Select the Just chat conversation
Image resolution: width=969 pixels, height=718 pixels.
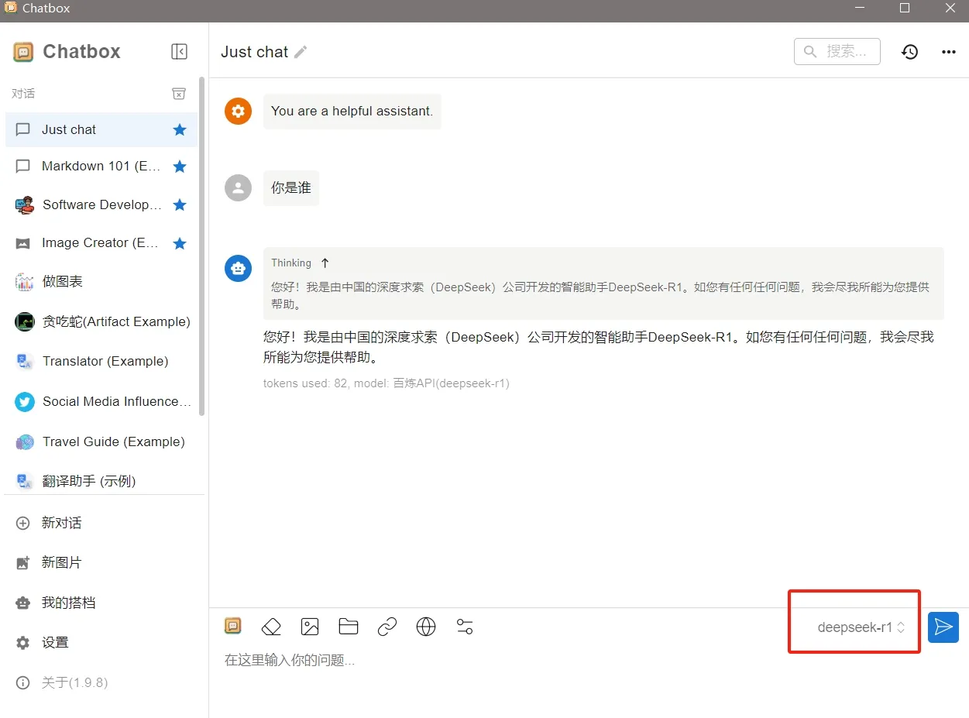pyautogui.click(x=101, y=129)
